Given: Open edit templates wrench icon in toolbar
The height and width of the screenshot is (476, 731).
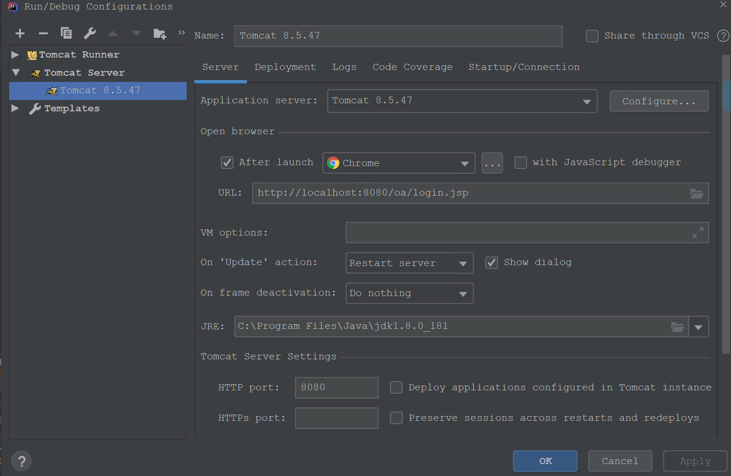Looking at the screenshot, I should (x=90, y=33).
